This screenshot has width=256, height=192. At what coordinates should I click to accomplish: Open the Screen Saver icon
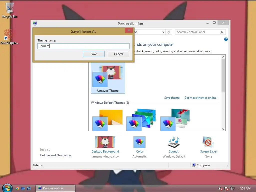(x=208, y=142)
